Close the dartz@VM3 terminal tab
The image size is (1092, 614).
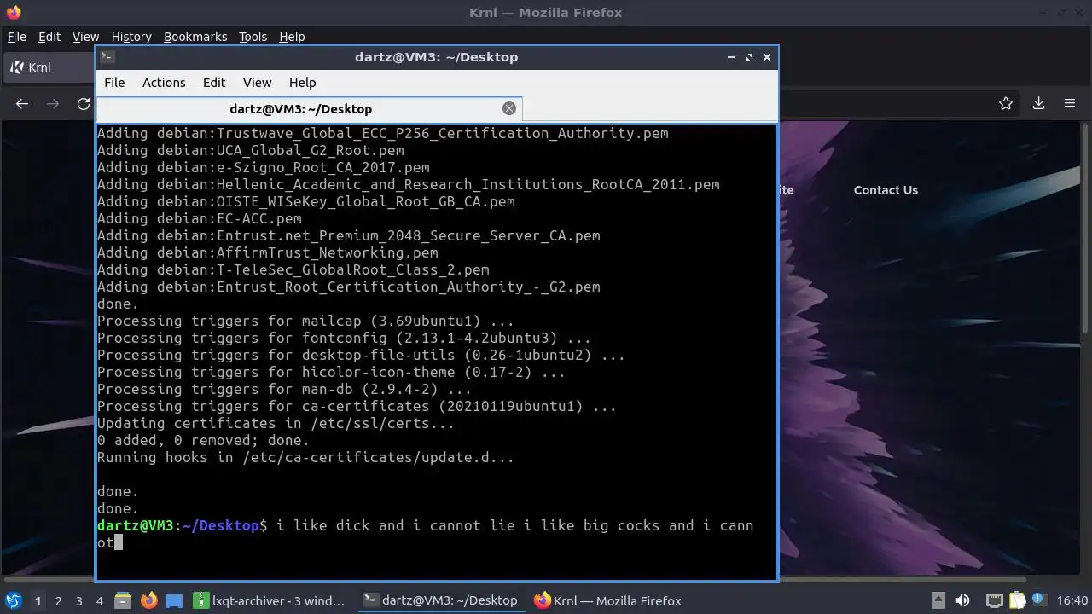coord(509,108)
